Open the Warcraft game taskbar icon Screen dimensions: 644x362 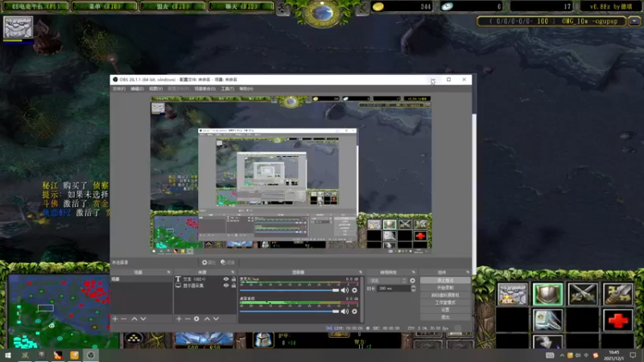click(25, 356)
